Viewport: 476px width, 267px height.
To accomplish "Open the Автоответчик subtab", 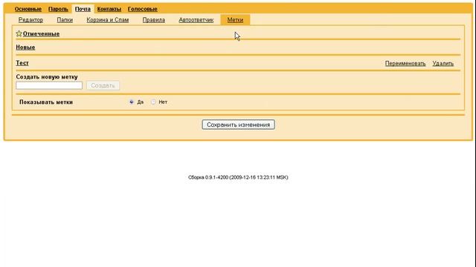I will pyautogui.click(x=196, y=20).
